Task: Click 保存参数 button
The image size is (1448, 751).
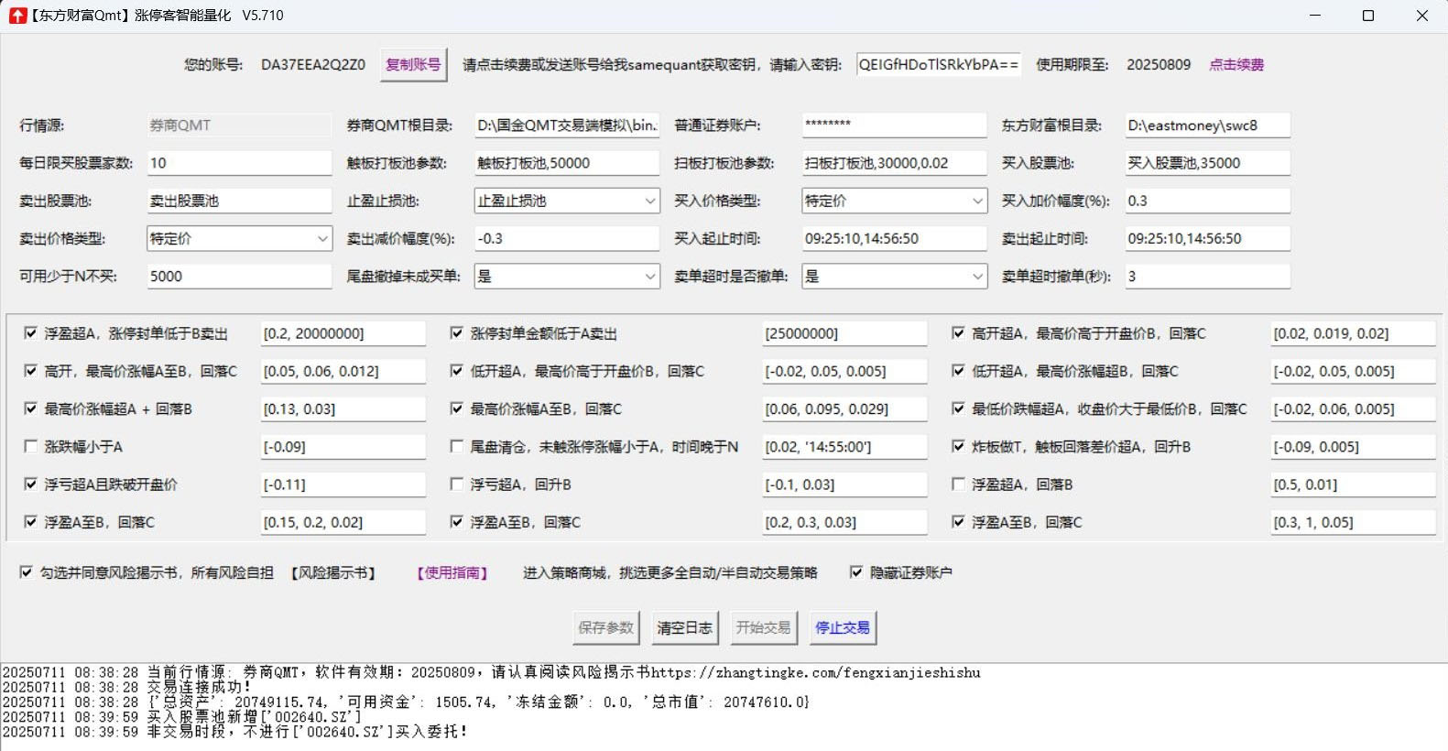Action: pos(606,627)
